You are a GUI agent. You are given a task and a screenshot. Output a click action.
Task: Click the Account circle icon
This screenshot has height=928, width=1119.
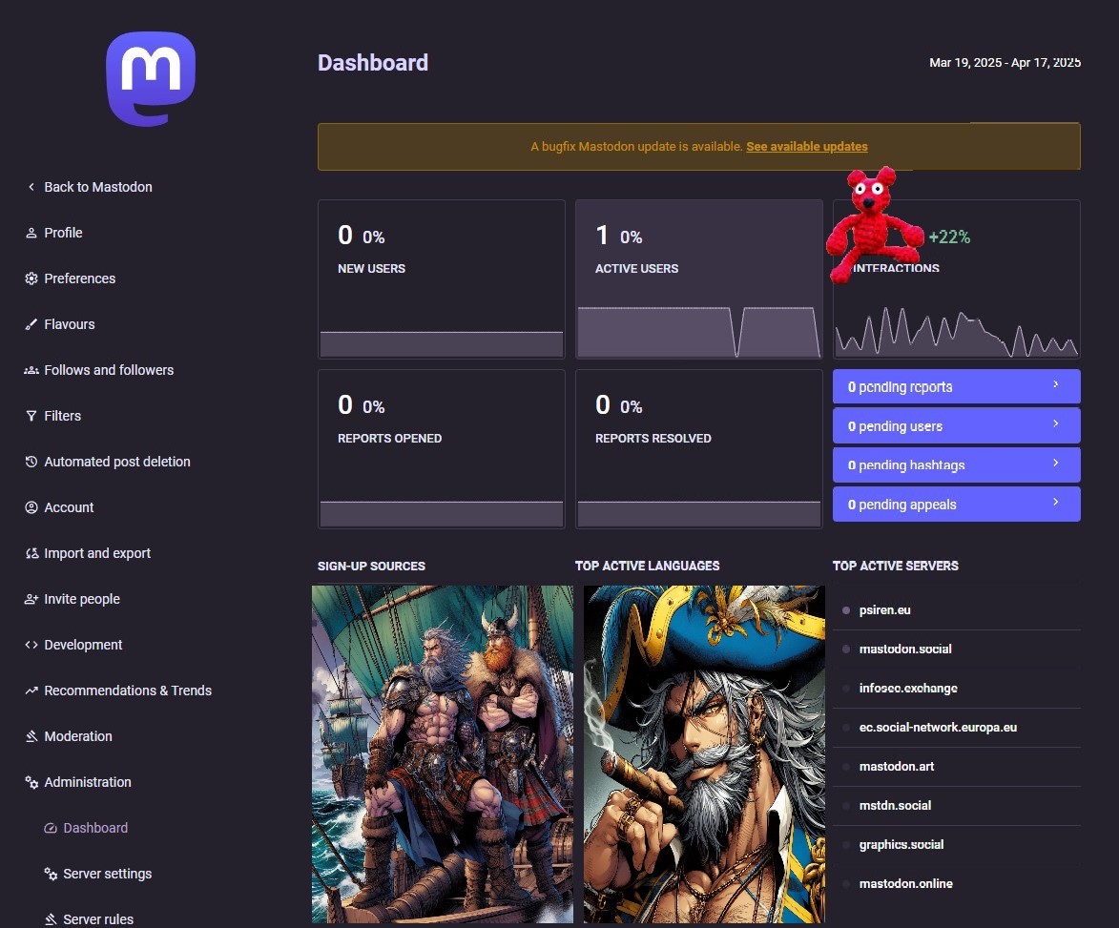pyautogui.click(x=31, y=507)
